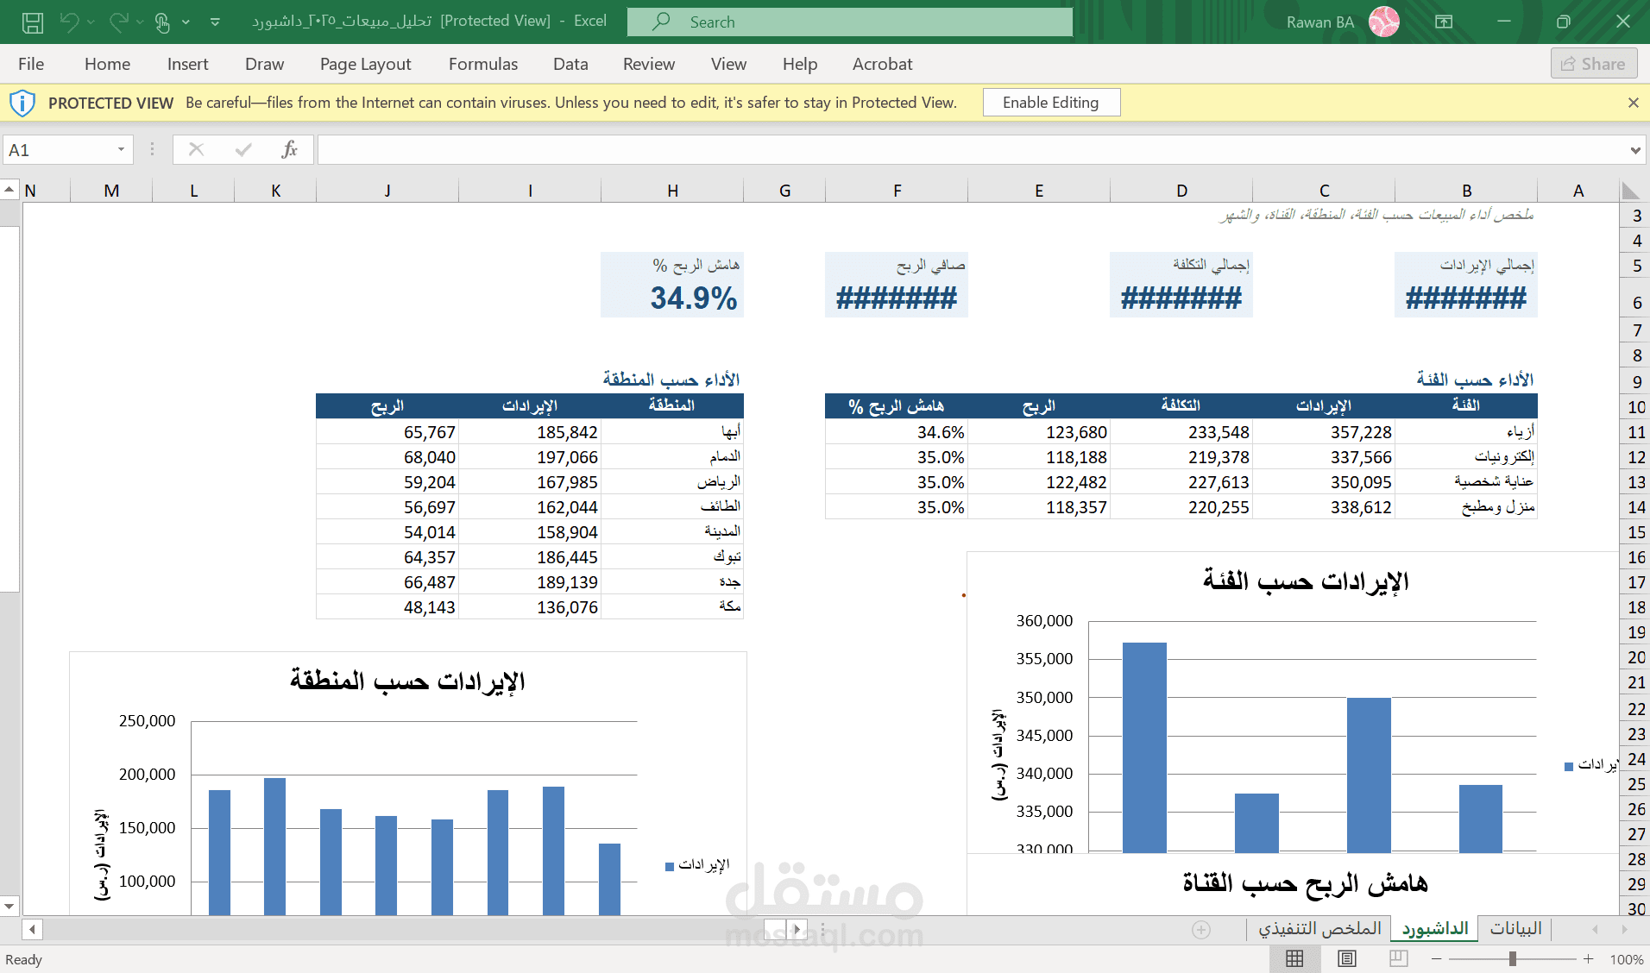
Task: Click the الإيرادات حسب الفئة chart title
Action: point(1306,581)
